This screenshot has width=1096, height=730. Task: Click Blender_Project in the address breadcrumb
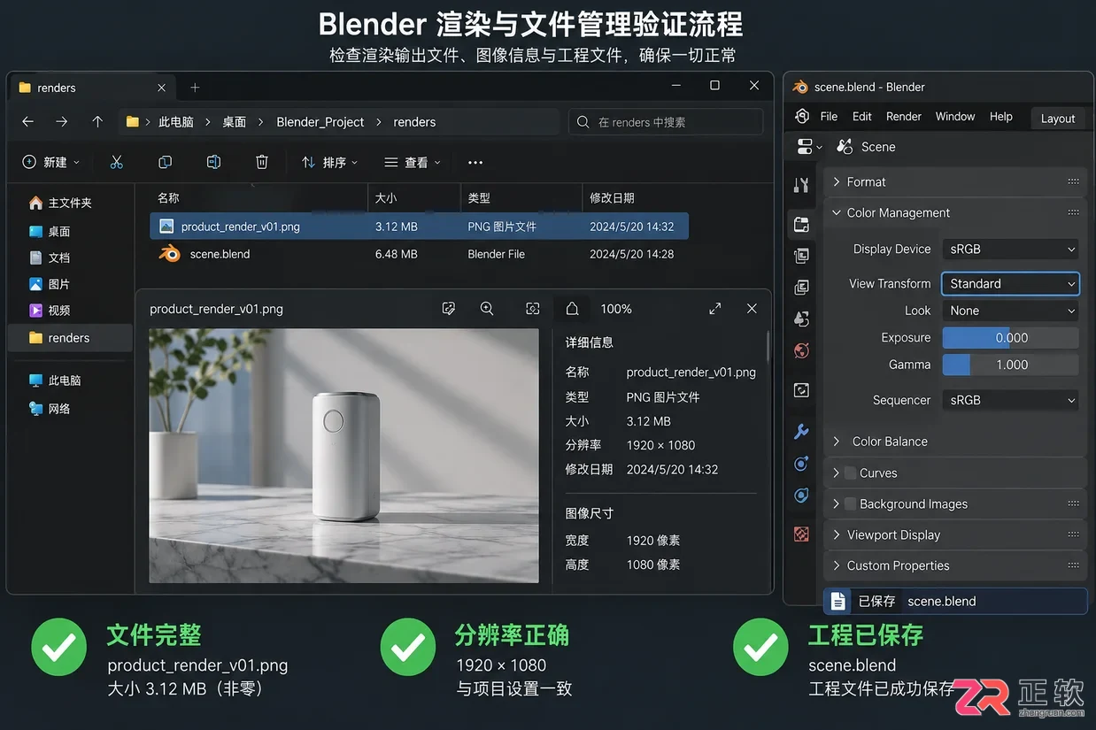point(320,122)
